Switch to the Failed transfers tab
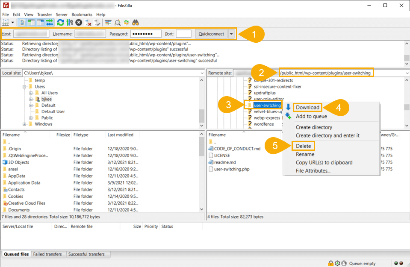This screenshot has width=410, height=267. click(48, 254)
